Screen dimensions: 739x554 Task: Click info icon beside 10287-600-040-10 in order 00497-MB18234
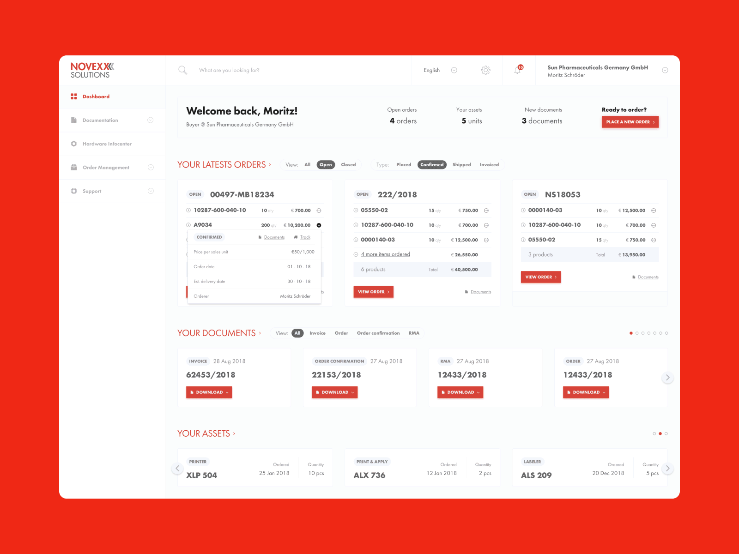pos(188,210)
